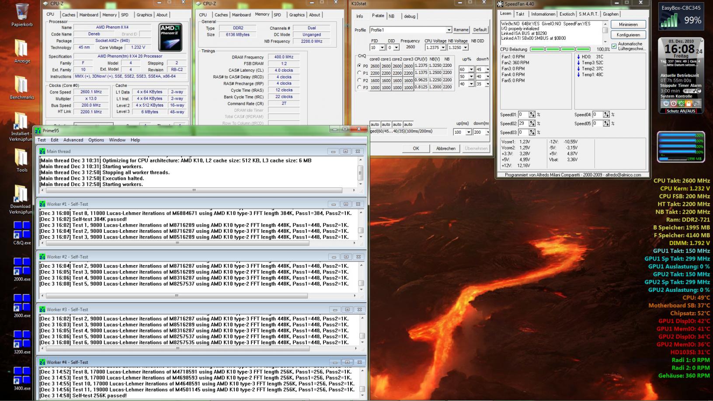Click the Konfigurieren button in SpeedFan
Viewport: 713px width, 401px height.
coord(628,35)
